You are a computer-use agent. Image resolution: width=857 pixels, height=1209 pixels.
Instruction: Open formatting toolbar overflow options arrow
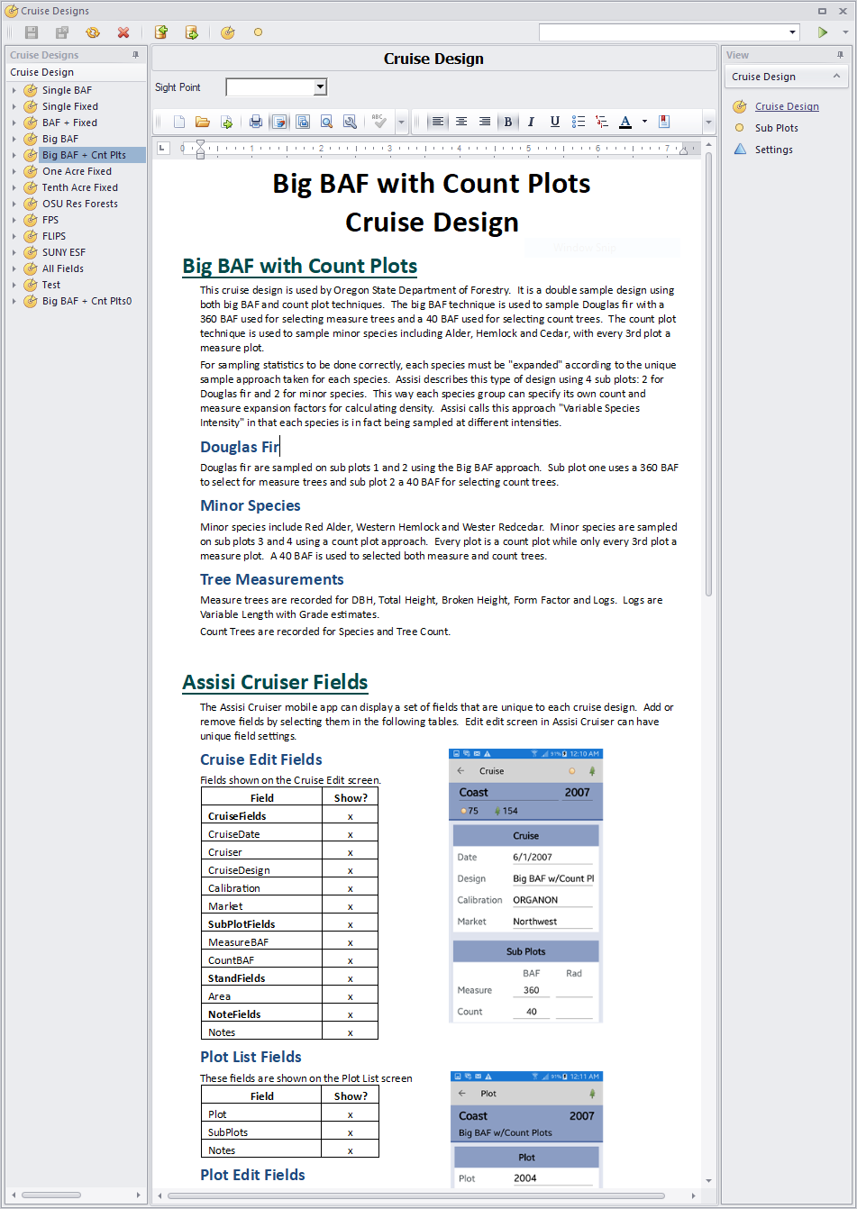coord(709,122)
